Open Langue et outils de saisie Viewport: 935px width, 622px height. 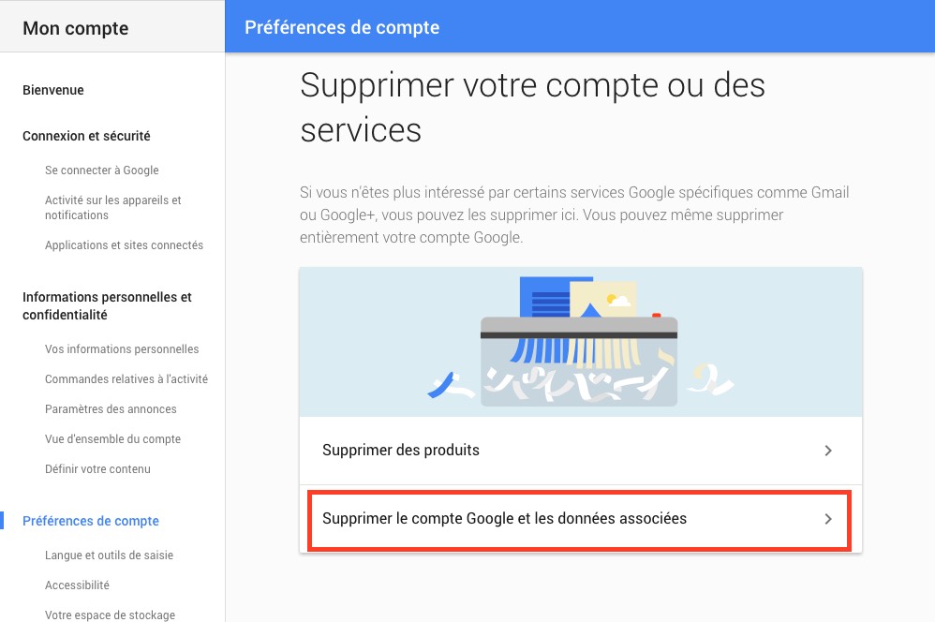click(x=109, y=555)
